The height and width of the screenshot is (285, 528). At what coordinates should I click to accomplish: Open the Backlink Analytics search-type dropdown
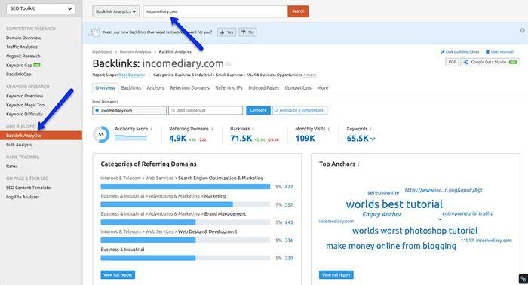coord(116,11)
